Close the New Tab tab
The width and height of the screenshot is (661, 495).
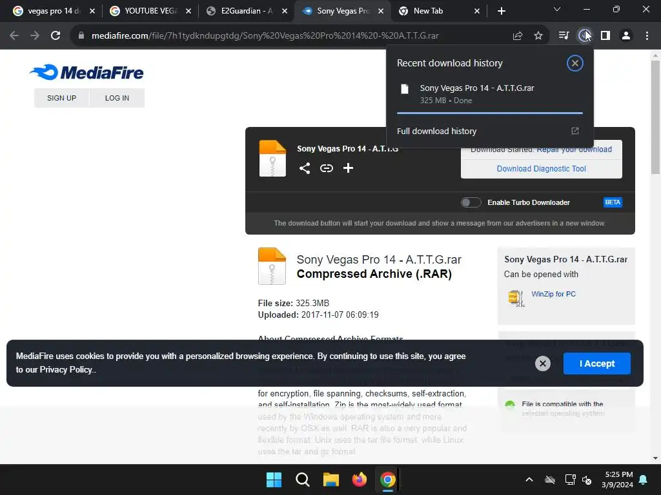[x=477, y=12]
